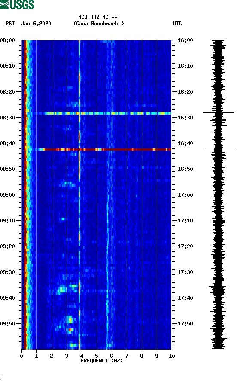Image resolution: width=237 pixels, height=383 pixels.
Task: Select the station title MCB HHZ NC --
Action: [x=98, y=17]
